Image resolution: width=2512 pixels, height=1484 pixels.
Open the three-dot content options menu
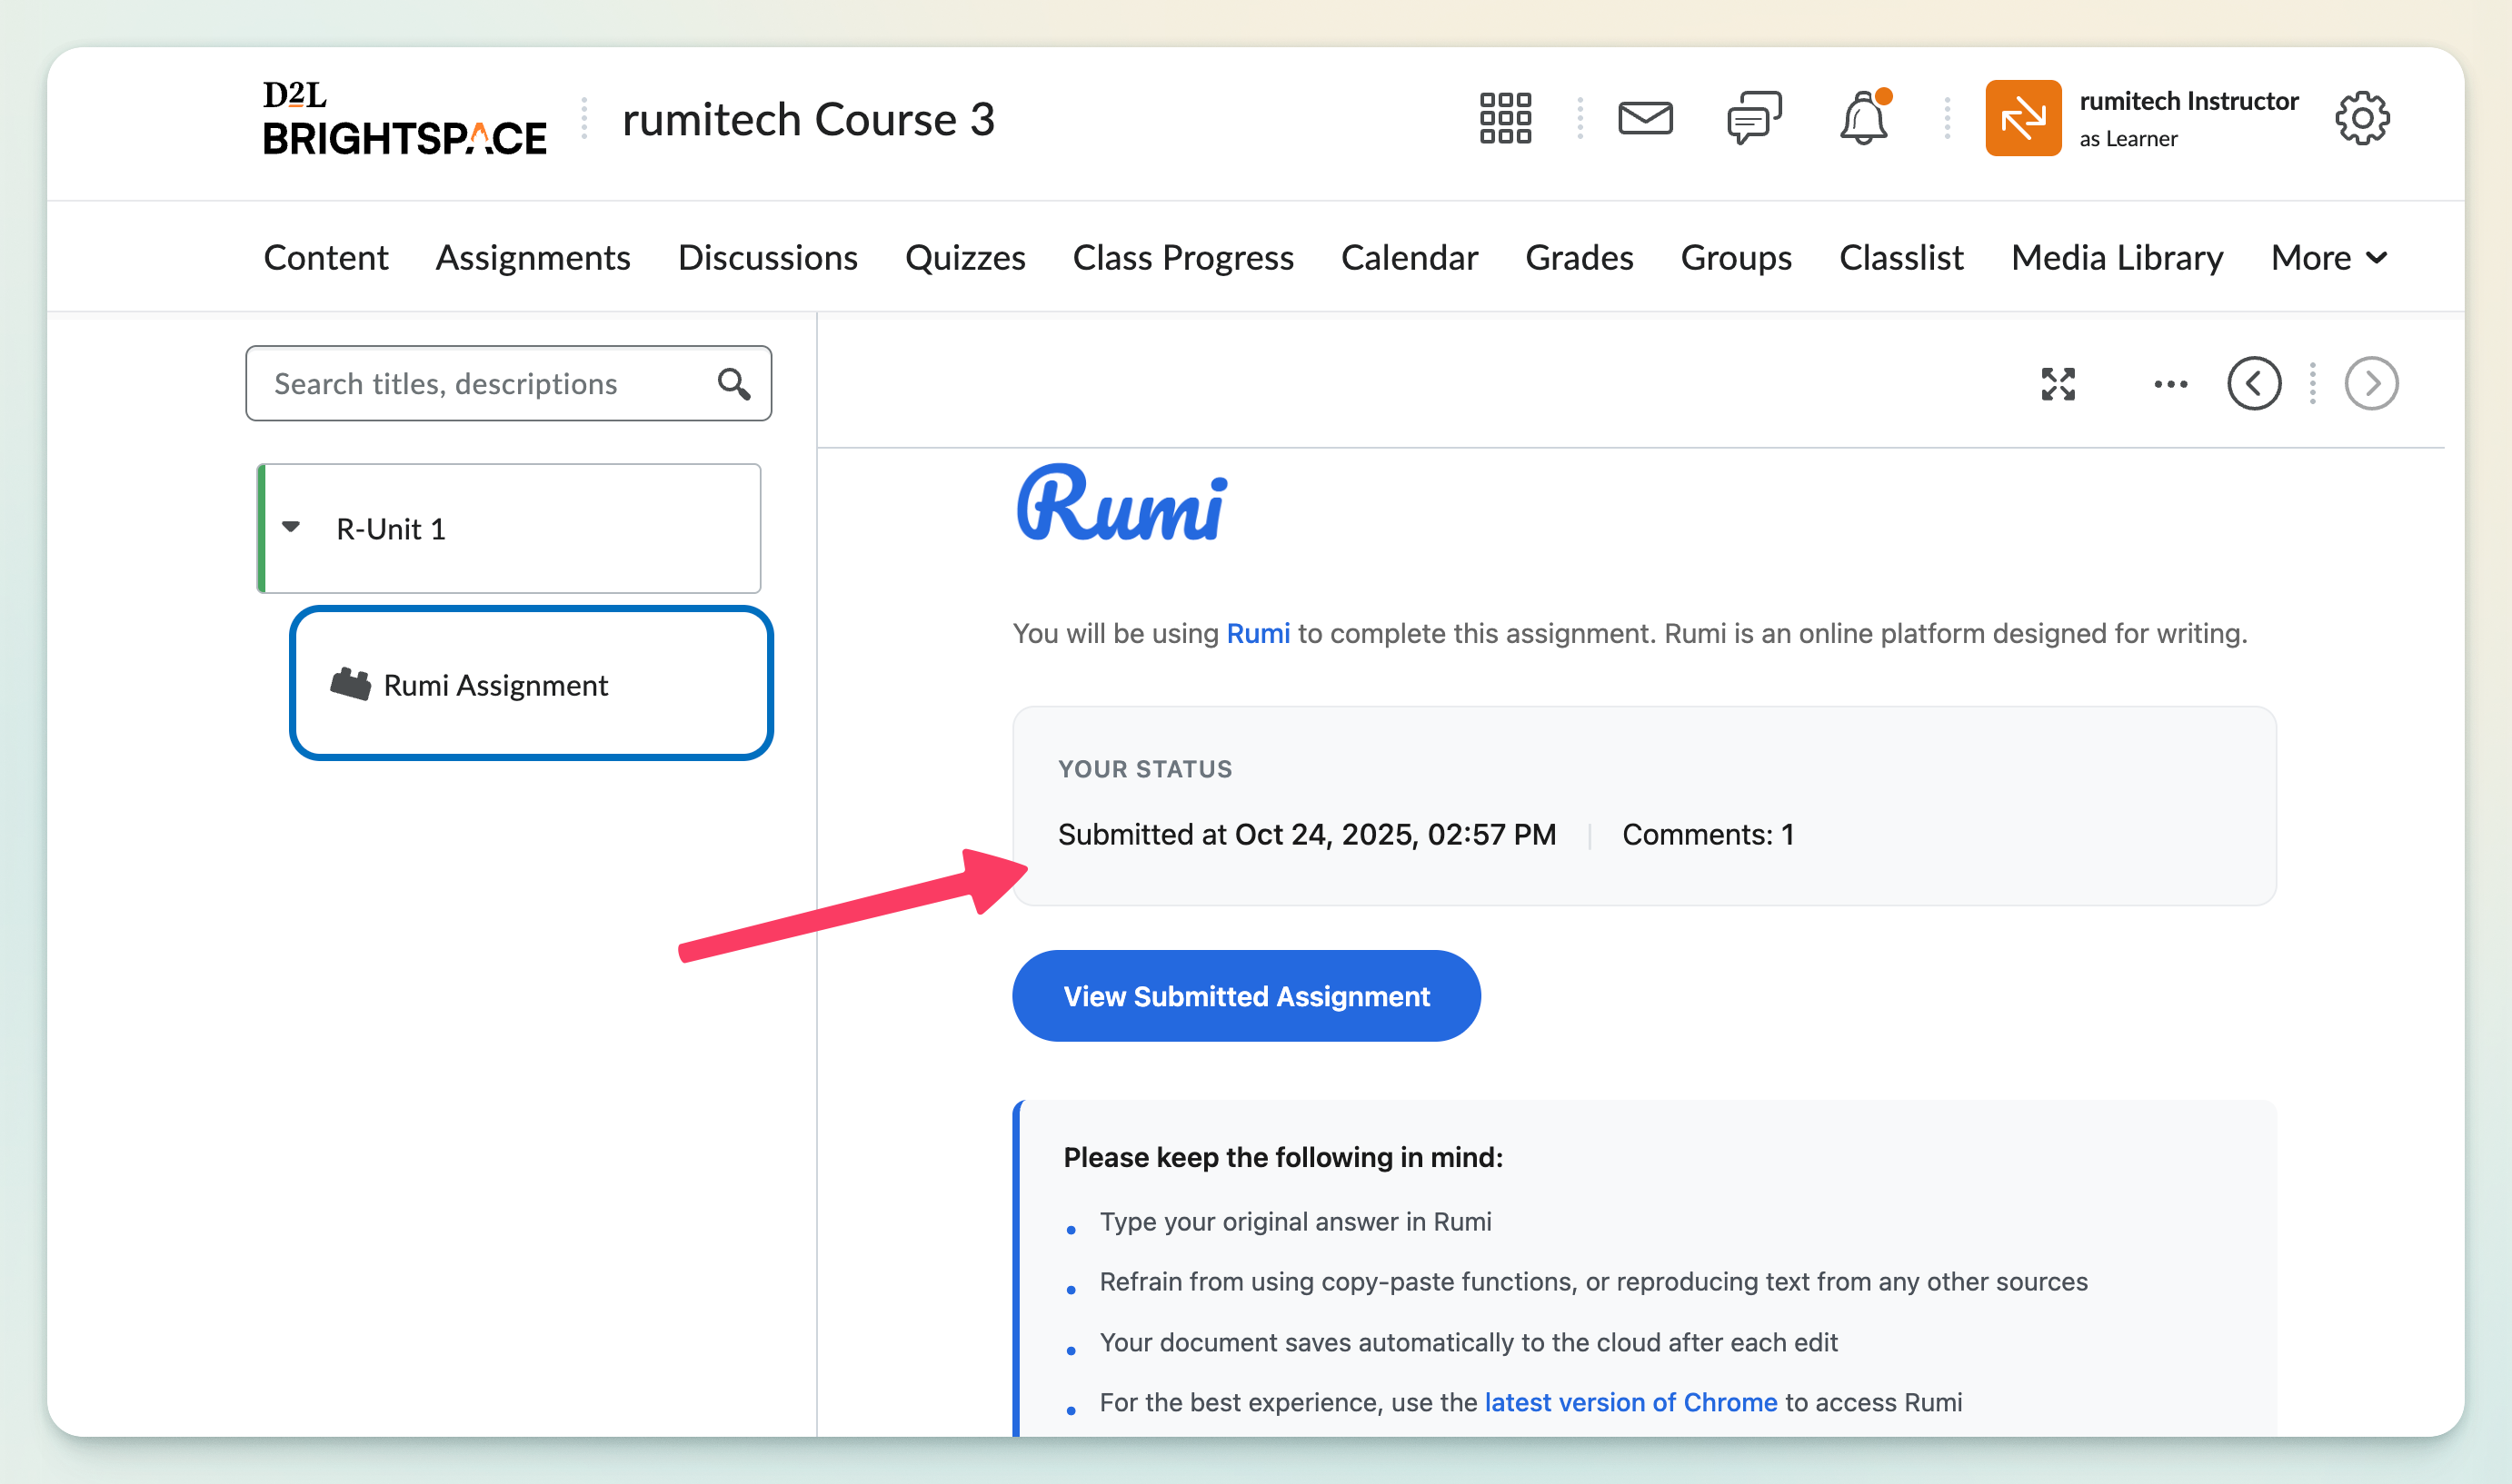coord(2170,384)
